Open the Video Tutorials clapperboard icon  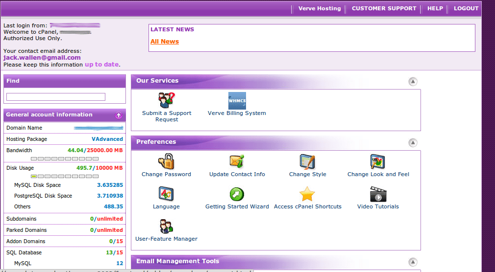(x=378, y=194)
